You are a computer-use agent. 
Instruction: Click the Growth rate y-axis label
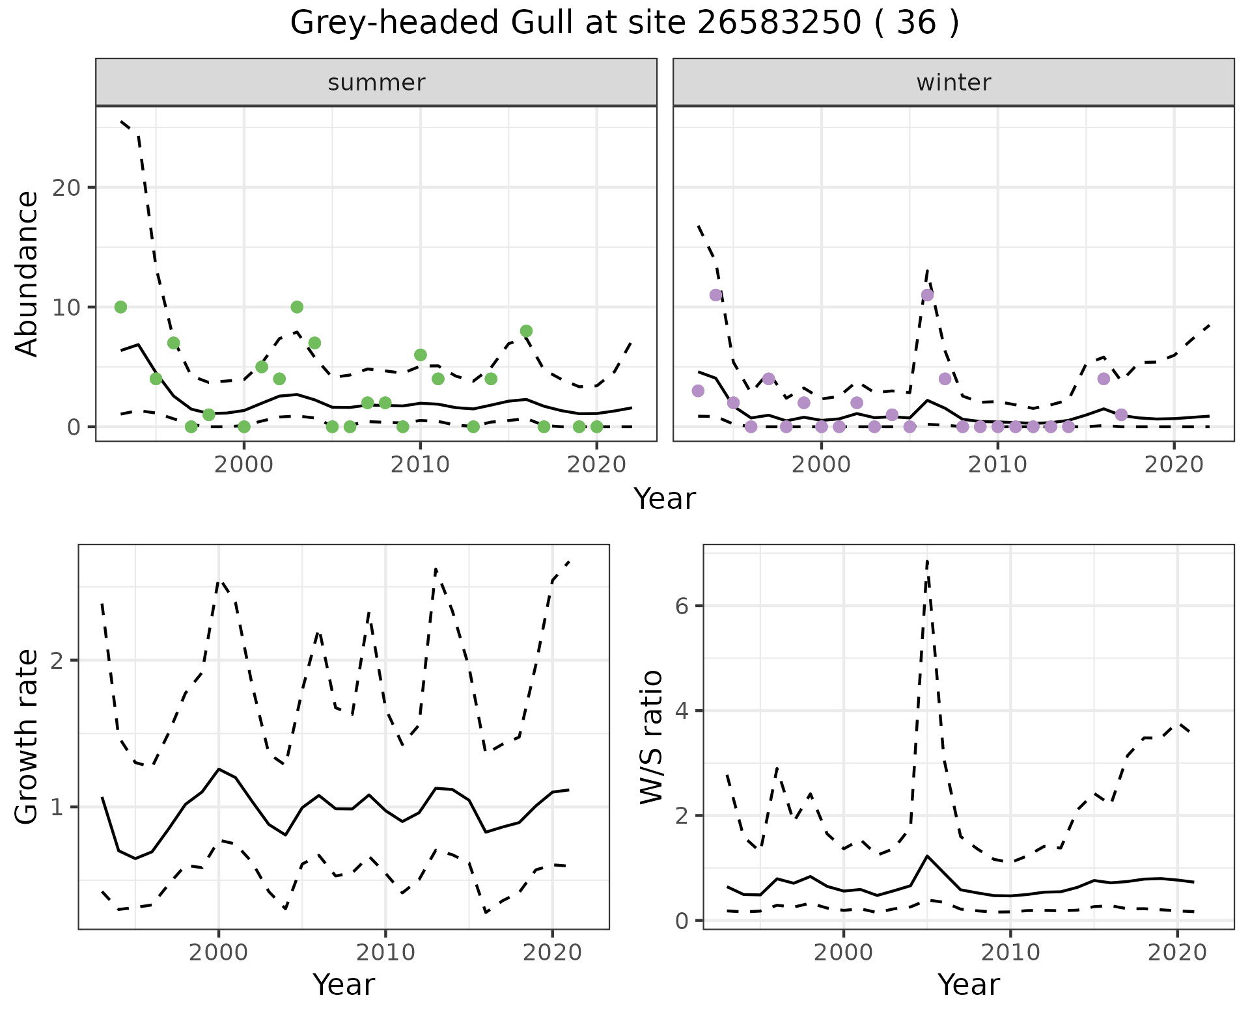(x=27, y=737)
